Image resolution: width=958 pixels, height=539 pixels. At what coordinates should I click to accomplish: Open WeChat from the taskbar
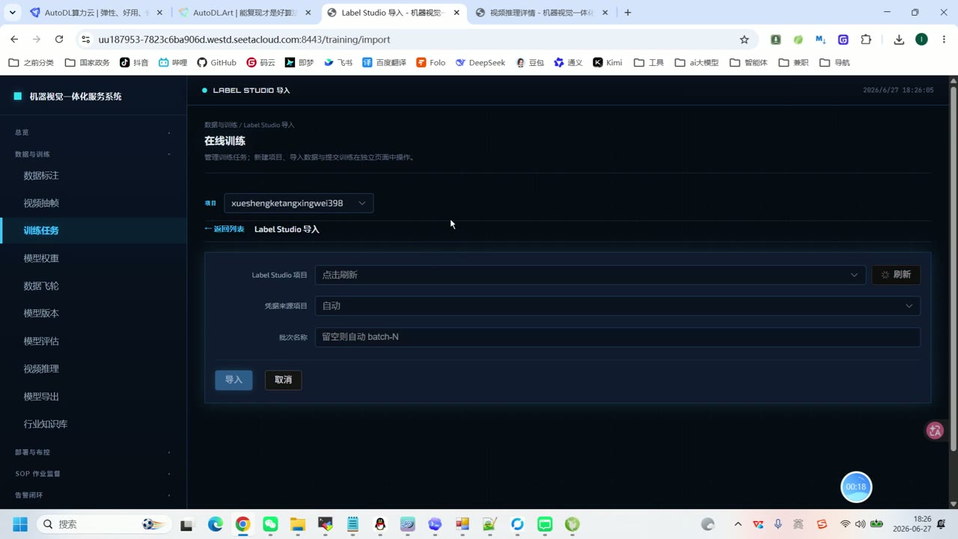tap(270, 524)
